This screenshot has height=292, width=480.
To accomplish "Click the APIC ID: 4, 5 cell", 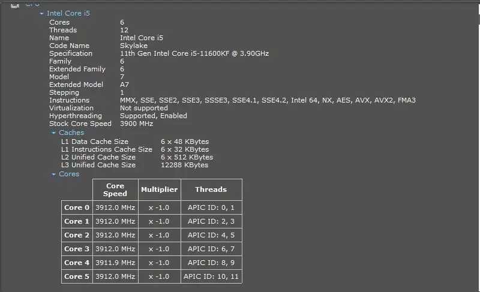I will pyautogui.click(x=211, y=235).
